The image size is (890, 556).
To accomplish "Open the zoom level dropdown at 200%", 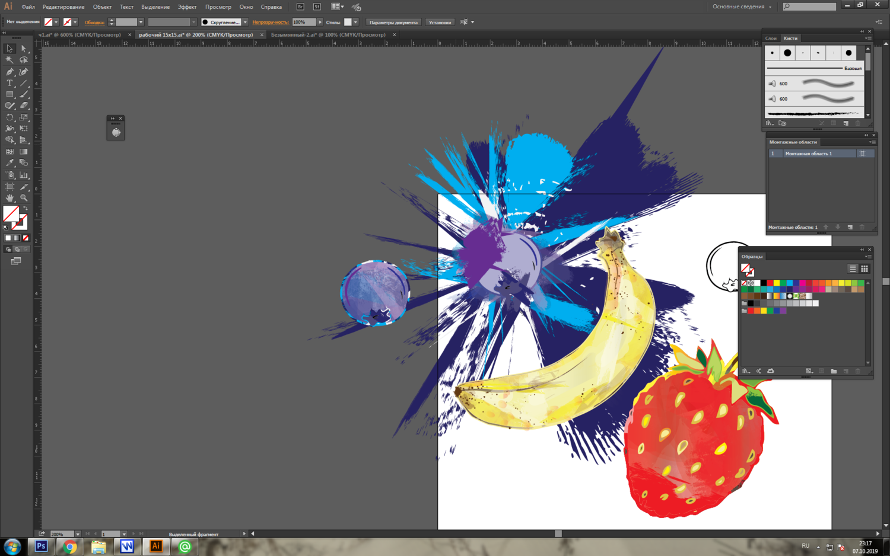I will tap(78, 534).
